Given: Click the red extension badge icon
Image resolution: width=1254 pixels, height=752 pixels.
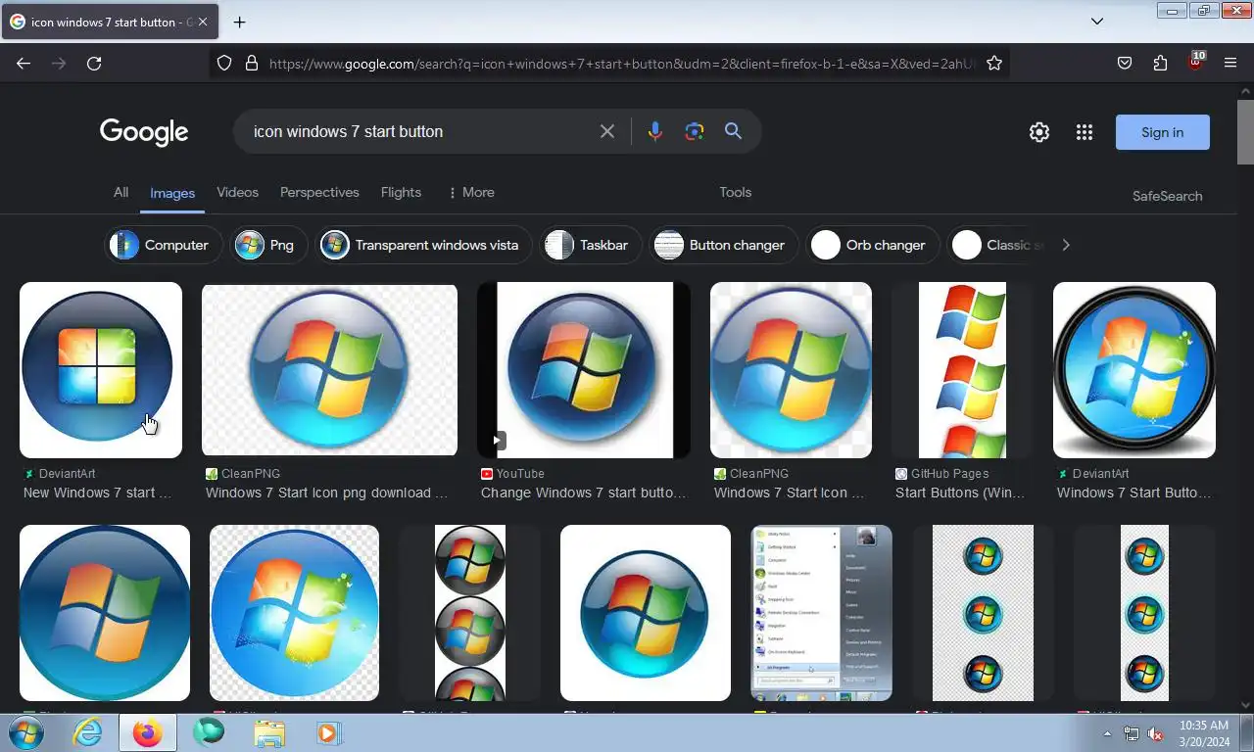Looking at the screenshot, I should point(1195,61).
